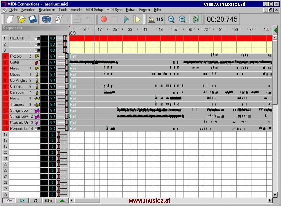Viewport: 281px width, 206px height.
Task: Select the instruments tab at bottom
Action: click(49, 201)
